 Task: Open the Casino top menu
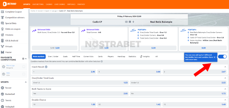coord(49,4)
